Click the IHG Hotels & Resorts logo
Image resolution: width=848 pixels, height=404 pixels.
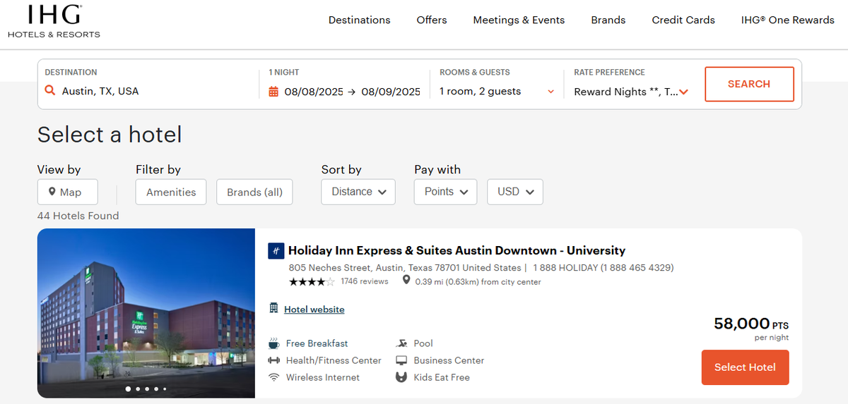pyautogui.click(x=54, y=20)
